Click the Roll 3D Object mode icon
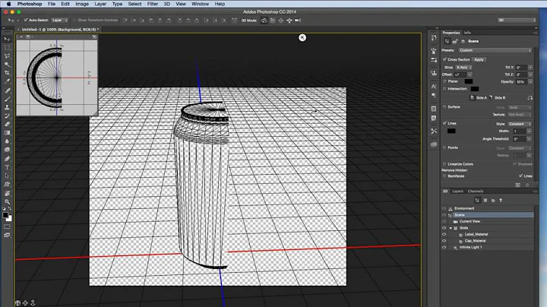Image resolution: width=547 pixels, height=307 pixels. 273,21
